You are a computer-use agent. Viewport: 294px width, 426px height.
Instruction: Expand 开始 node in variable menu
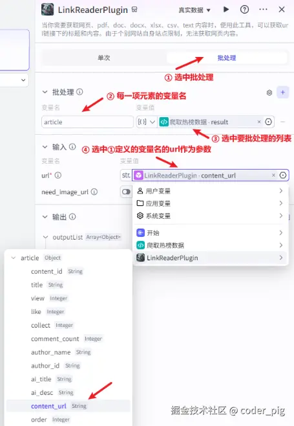[210, 233]
